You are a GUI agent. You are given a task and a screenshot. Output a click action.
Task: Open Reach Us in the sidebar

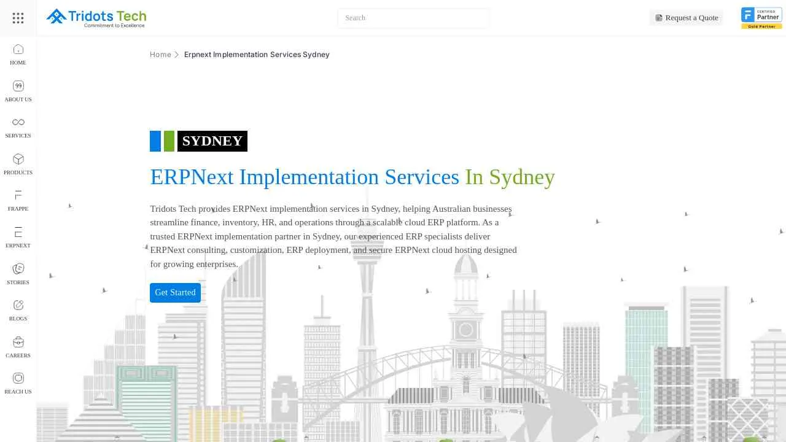(18, 383)
